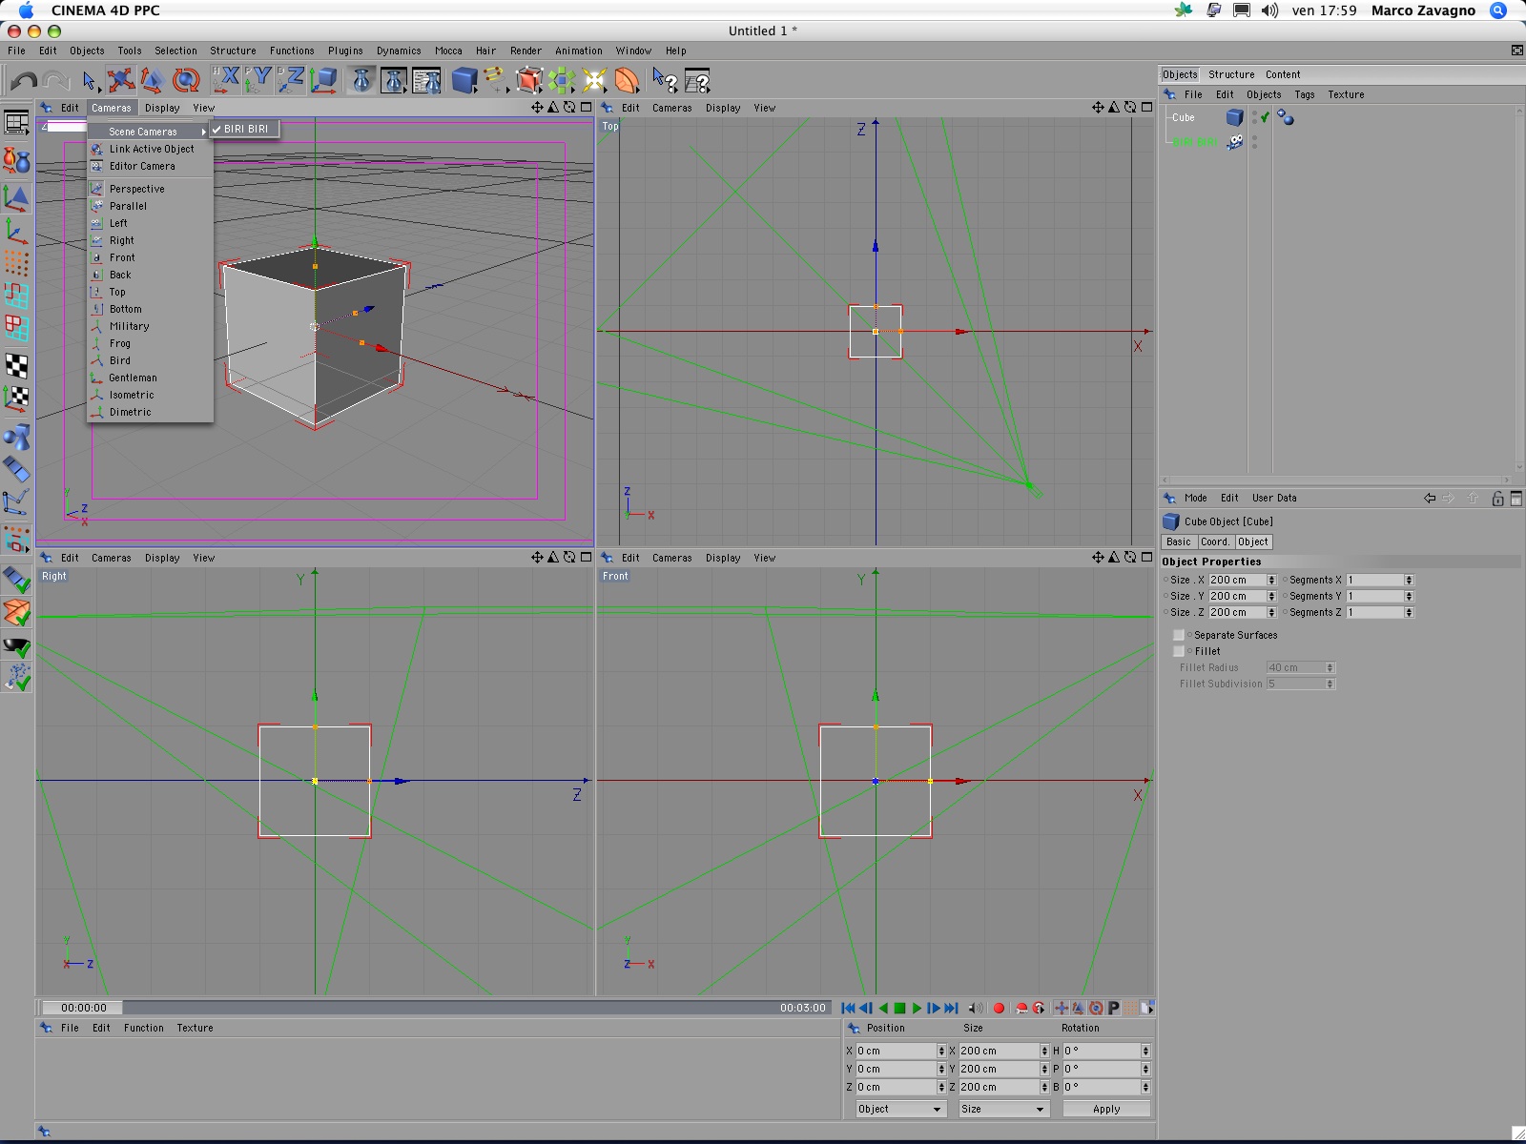This screenshot has height=1144, width=1526.
Task: Click the Undo arrow in the top toolbar
Action: click(x=24, y=80)
